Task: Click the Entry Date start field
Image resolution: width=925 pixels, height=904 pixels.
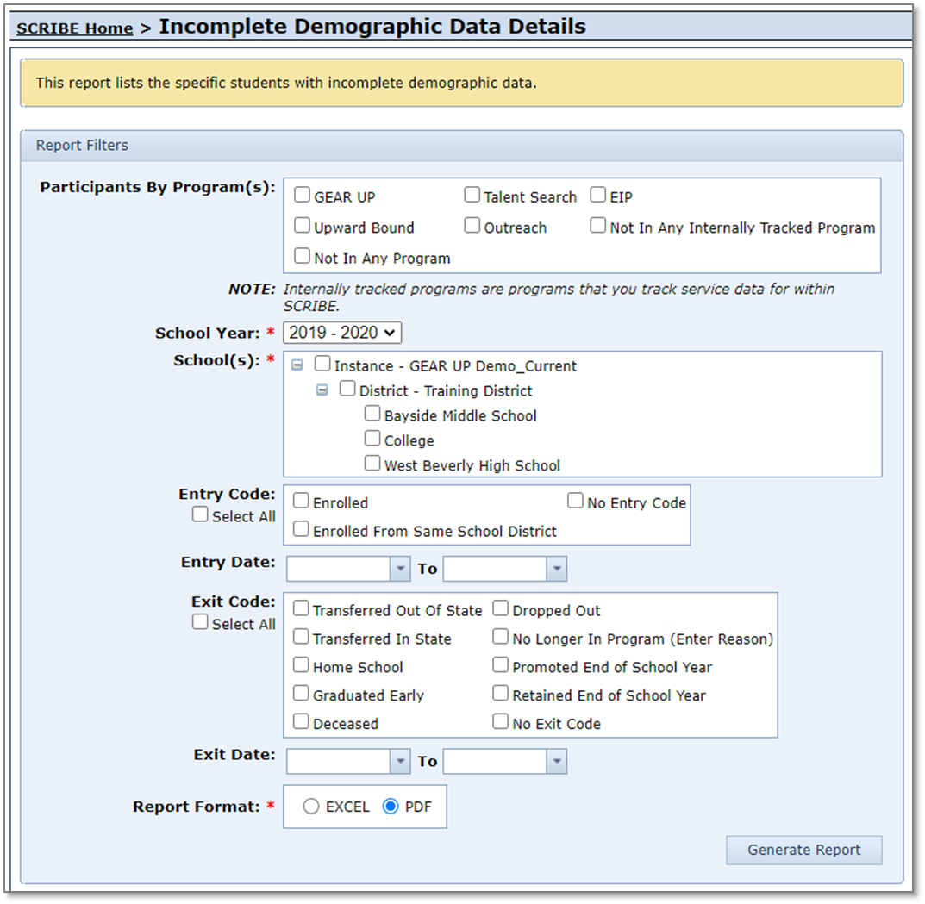Action: [339, 569]
